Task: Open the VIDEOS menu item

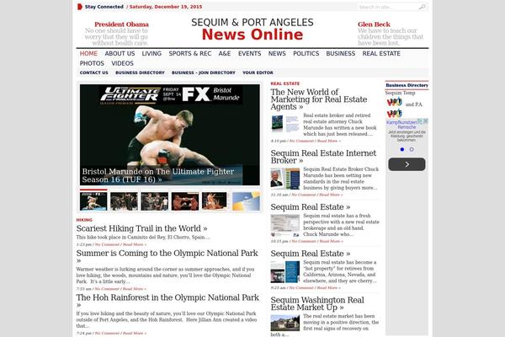Action: [x=122, y=63]
